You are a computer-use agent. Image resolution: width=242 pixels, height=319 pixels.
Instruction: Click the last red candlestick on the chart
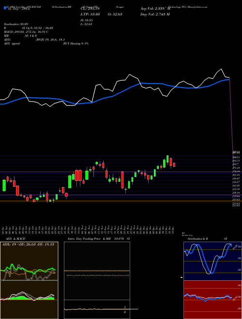(174, 165)
